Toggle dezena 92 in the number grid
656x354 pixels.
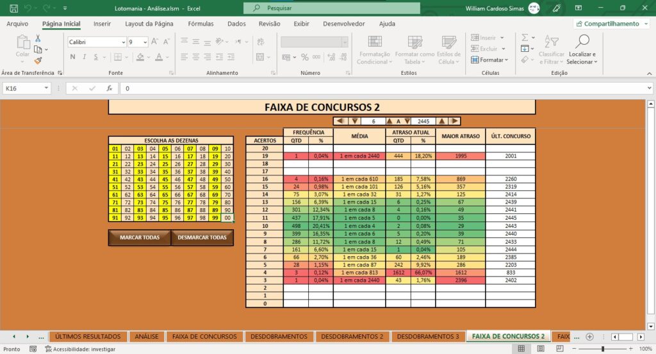coord(127,218)
